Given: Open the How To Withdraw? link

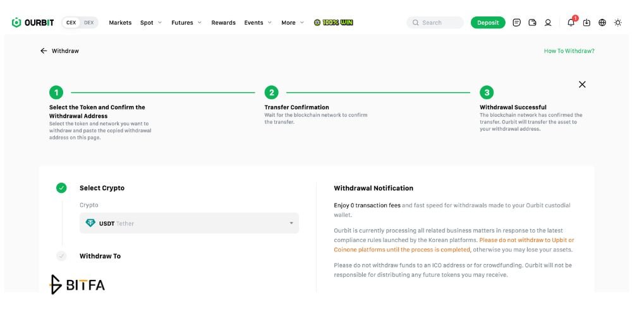Looking at the screenshot, I should [569, 51].
